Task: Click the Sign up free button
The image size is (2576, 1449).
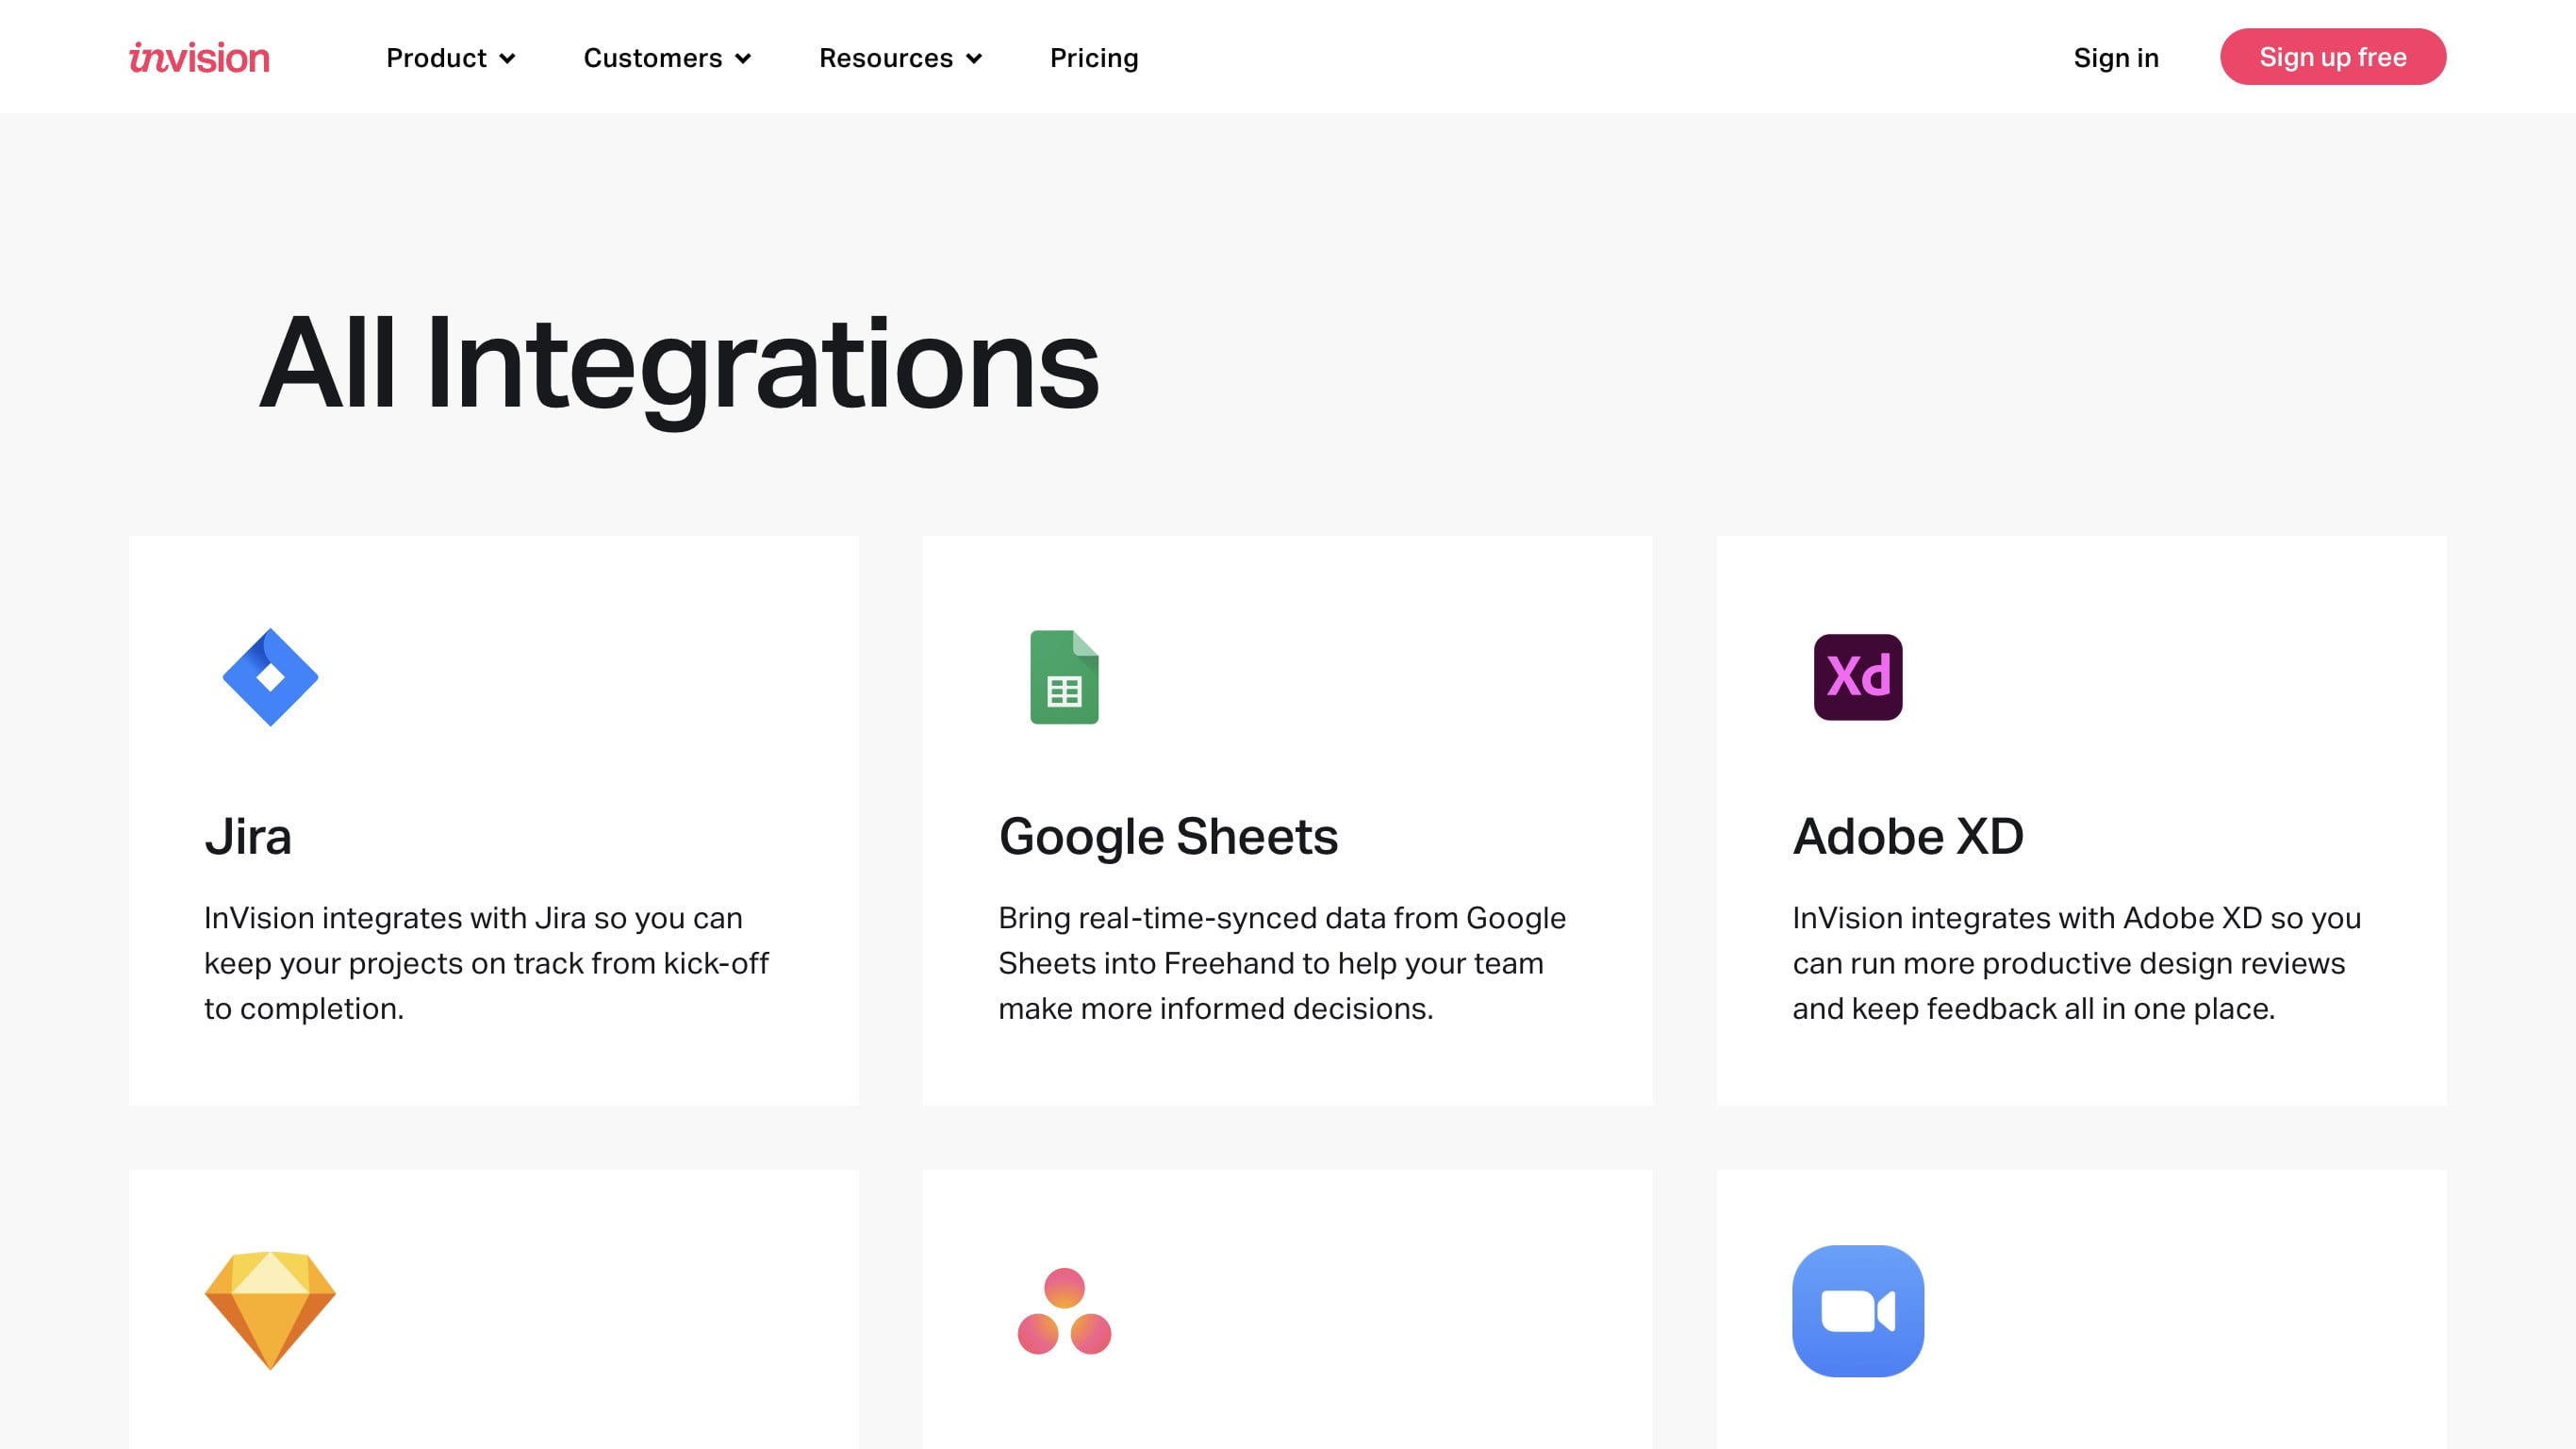Action: [2333, 57]
